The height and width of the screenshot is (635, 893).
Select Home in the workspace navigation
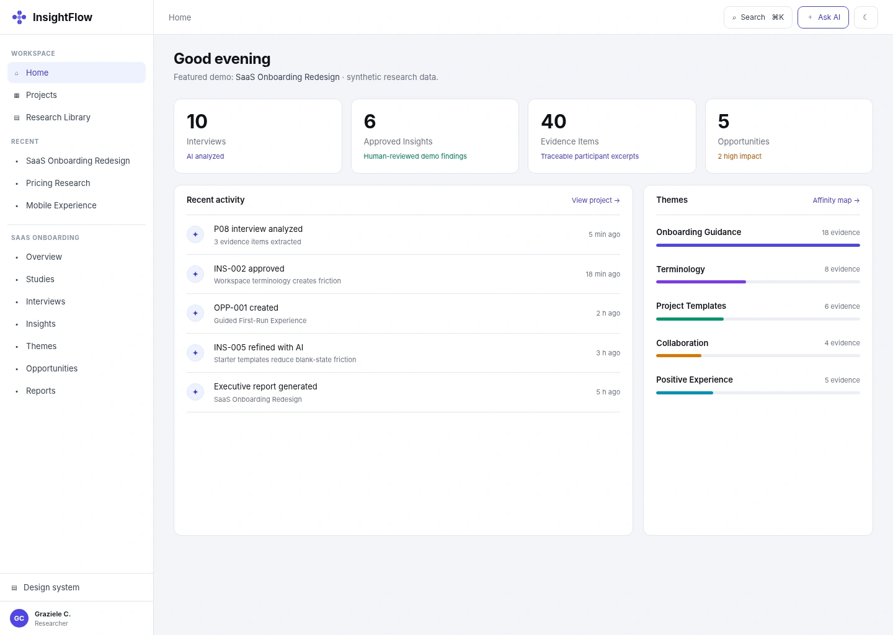(76, 73)
